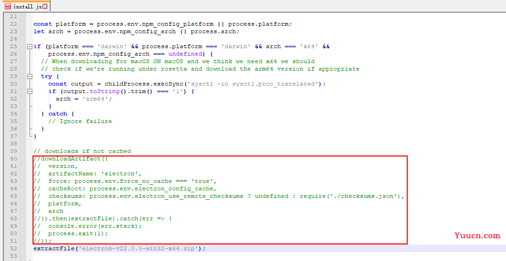Viewport: 506px width, 261px height.
Task: Click the '} catch {' line
Action: point(58,114)
